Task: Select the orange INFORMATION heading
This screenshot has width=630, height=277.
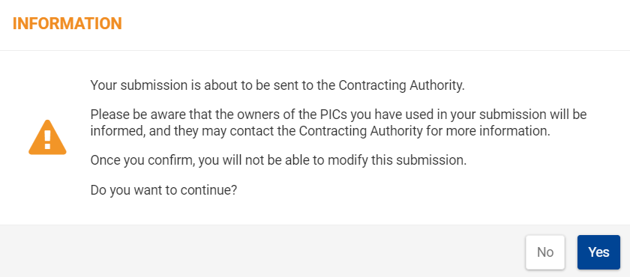Action: point(67,24)
